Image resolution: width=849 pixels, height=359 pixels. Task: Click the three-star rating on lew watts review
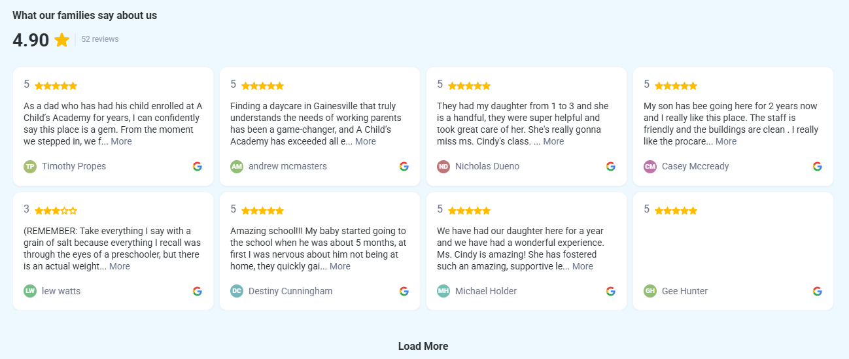[56, 211]
